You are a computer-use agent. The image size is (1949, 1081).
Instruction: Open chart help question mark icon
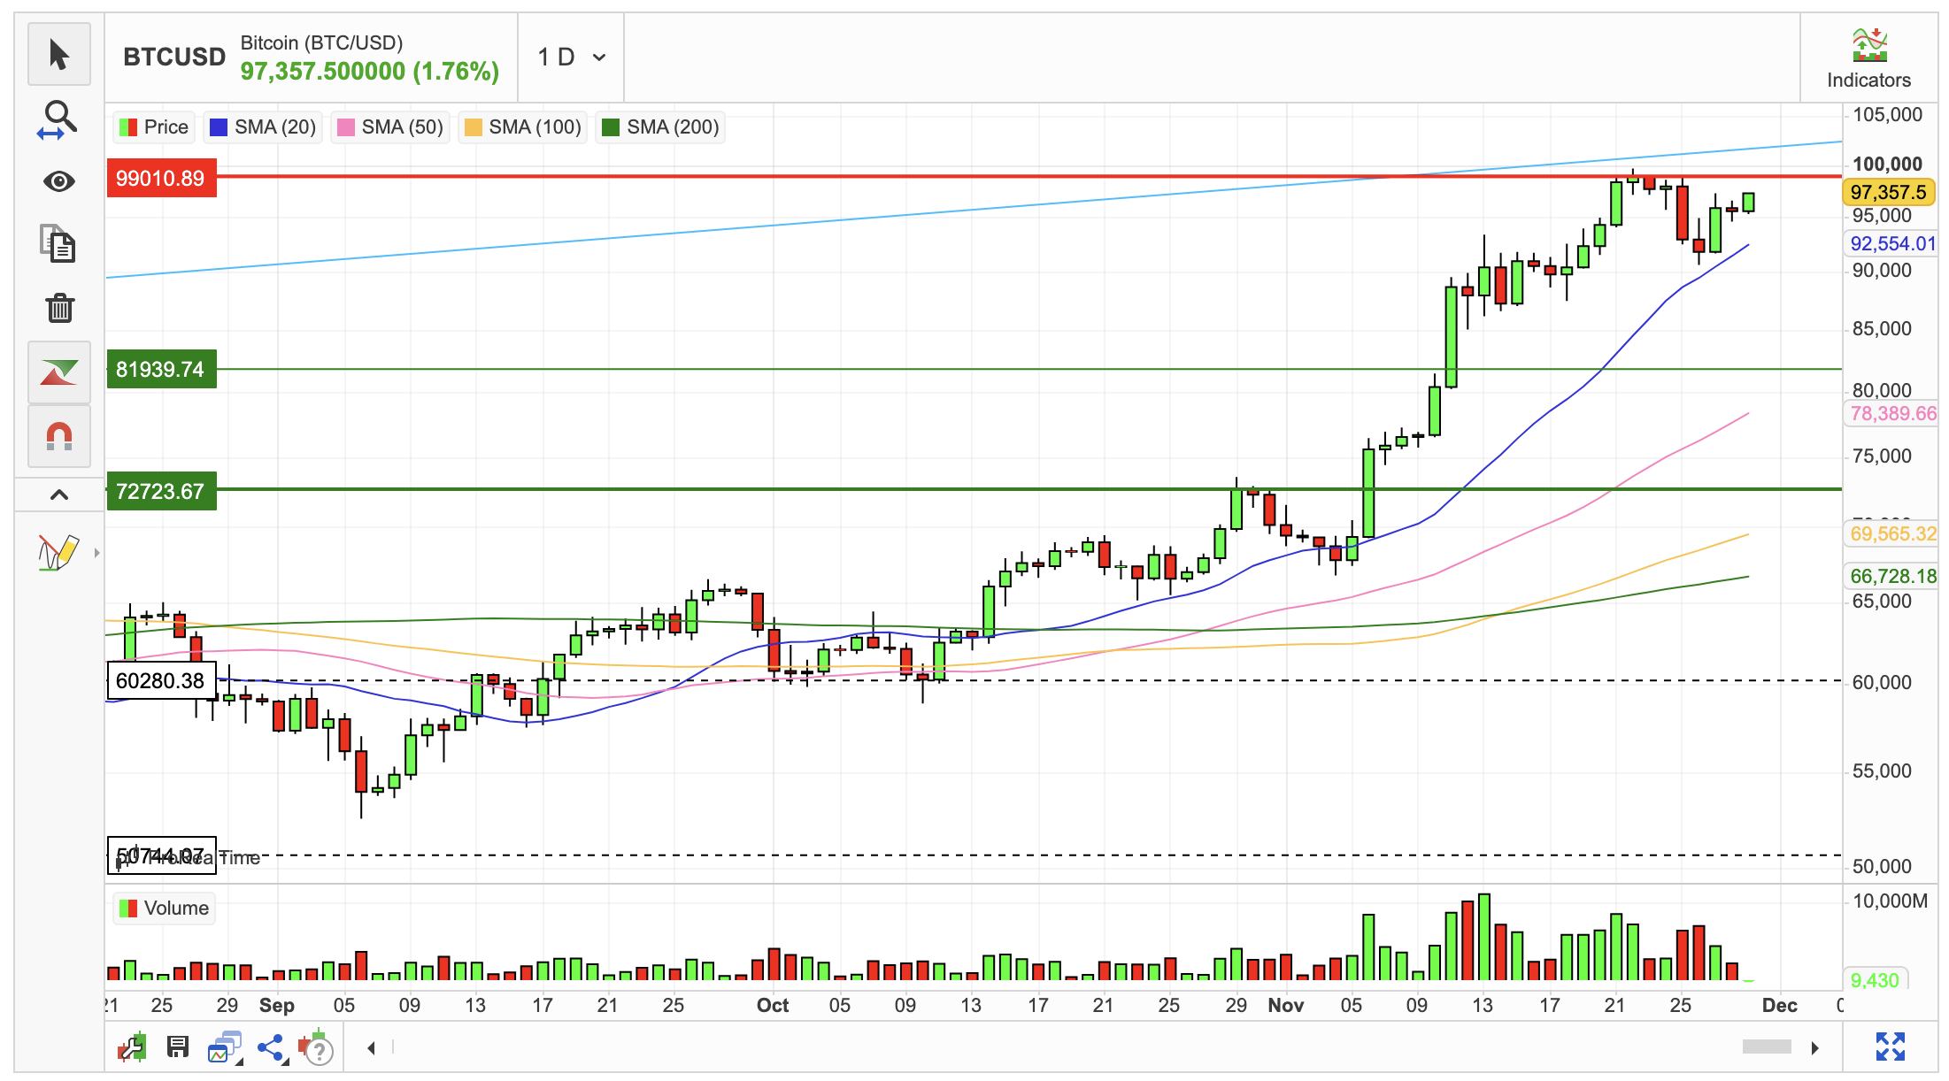tap(316, 1048)
